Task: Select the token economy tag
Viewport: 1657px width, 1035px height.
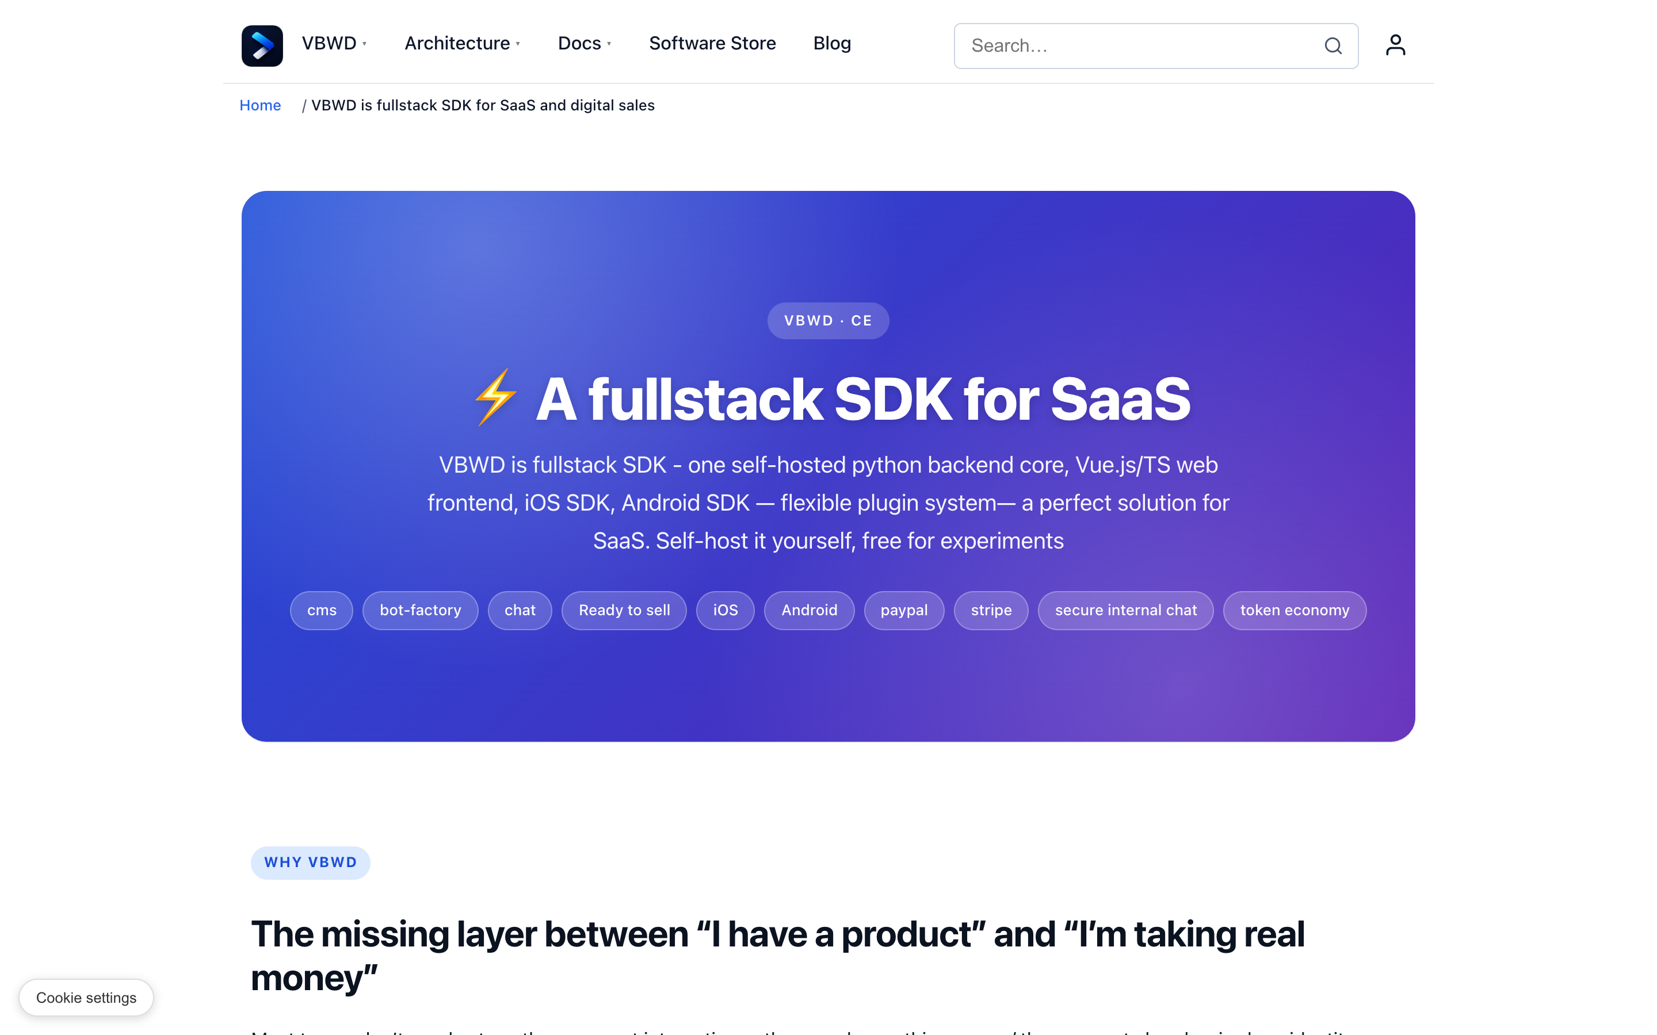Action: tap(1295, 610)
